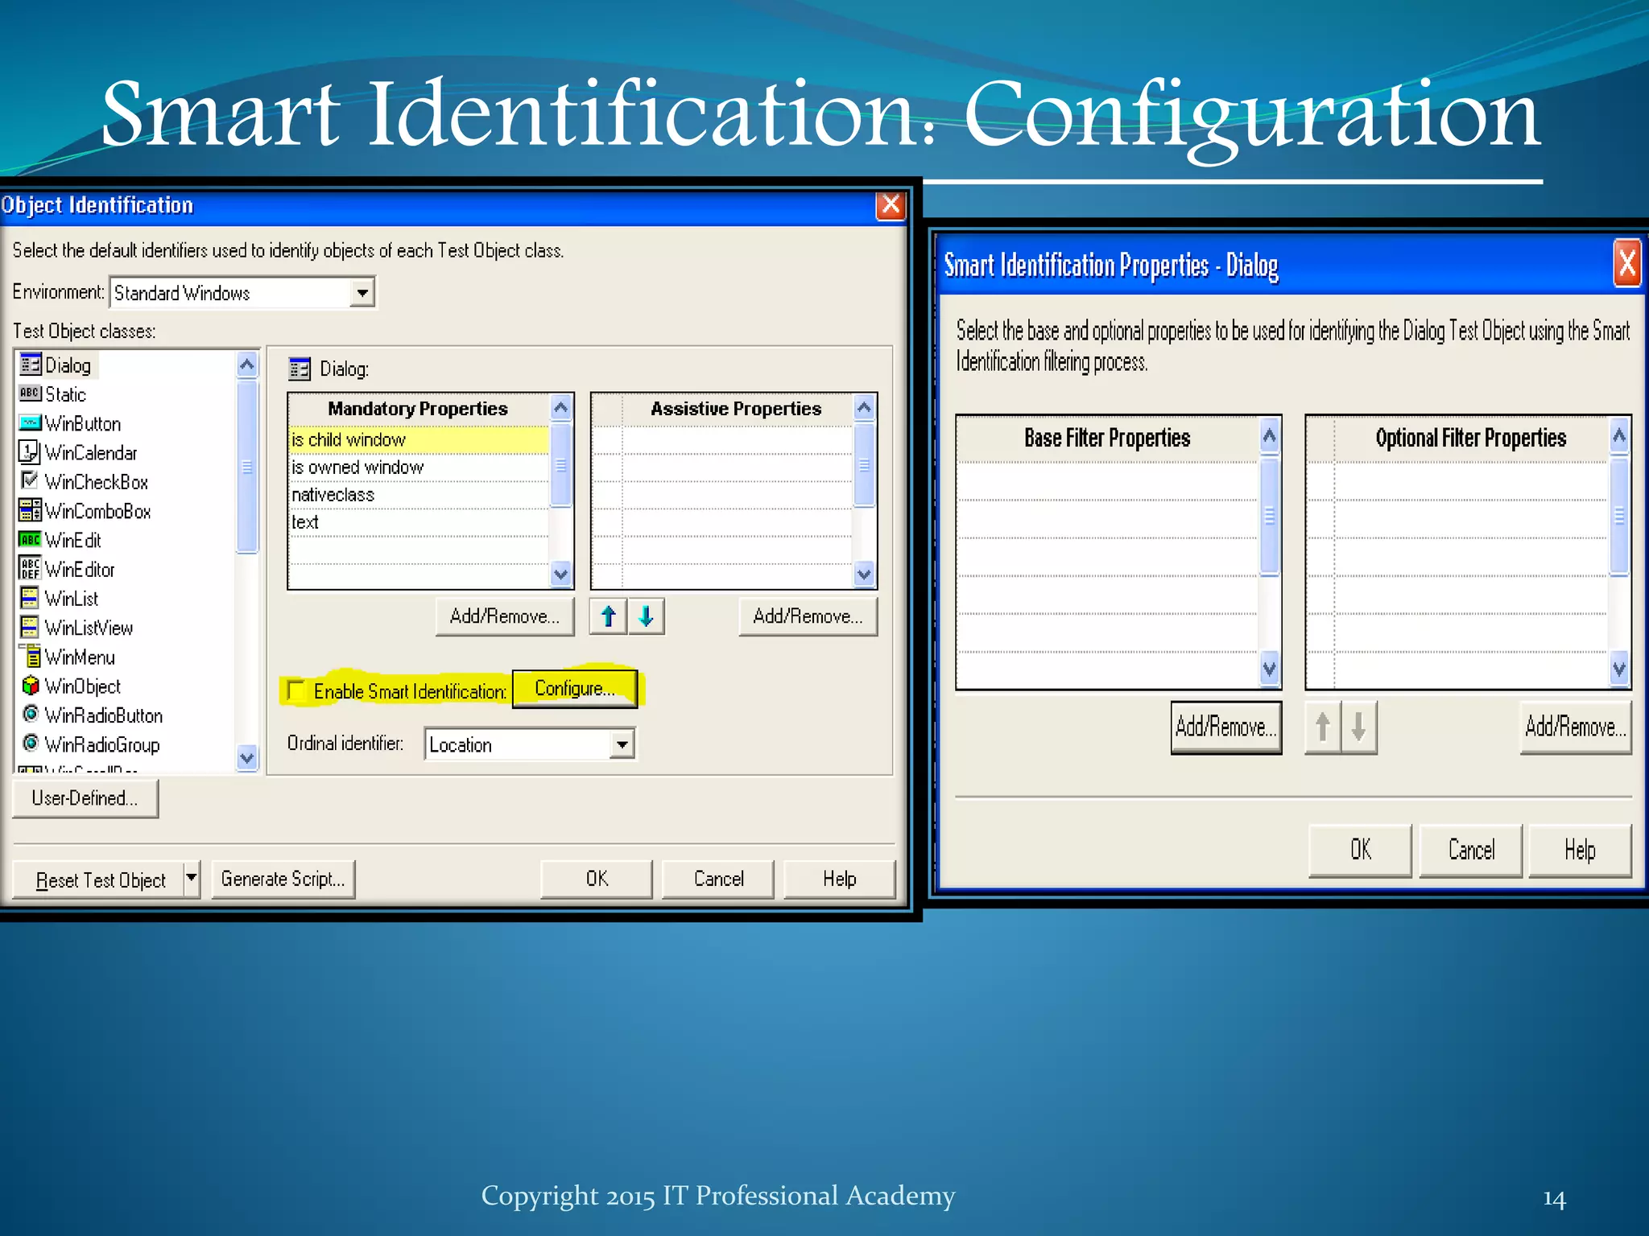This screenshot has width=1649, height=1236.
Task: Select 'nativeclass' mandatory property
Action: (x=419, y=495)
